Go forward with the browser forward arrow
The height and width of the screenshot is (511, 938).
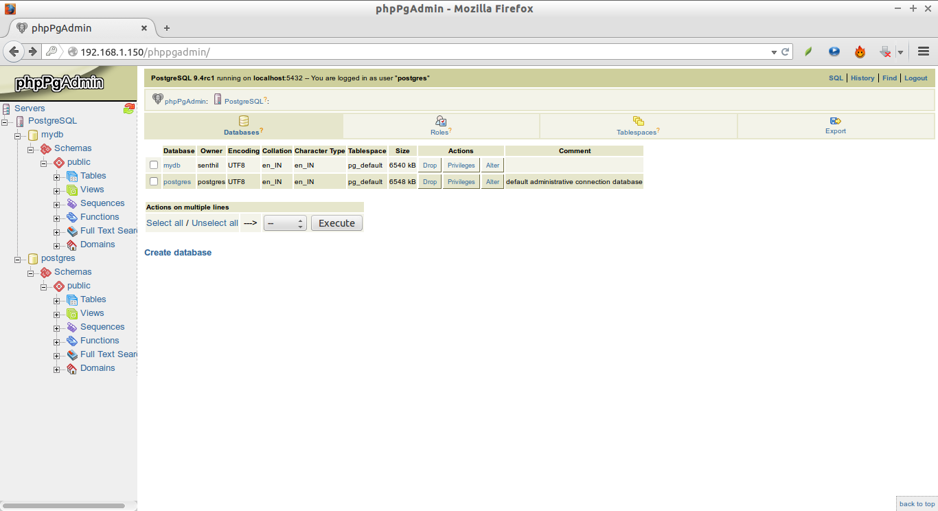click(x=32, y=52)
